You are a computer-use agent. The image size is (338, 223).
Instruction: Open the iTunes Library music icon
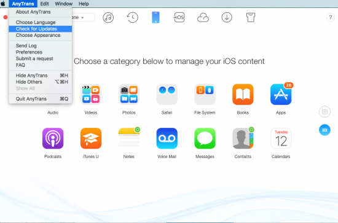tap(108, 17)
